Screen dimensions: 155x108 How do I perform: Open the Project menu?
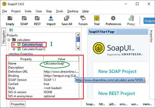pyautogui.click(x=16, y=11)
